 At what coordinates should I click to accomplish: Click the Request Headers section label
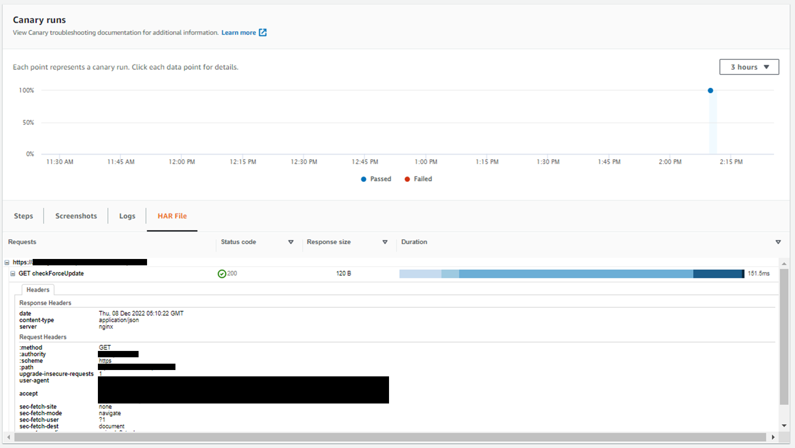[43, 337]
